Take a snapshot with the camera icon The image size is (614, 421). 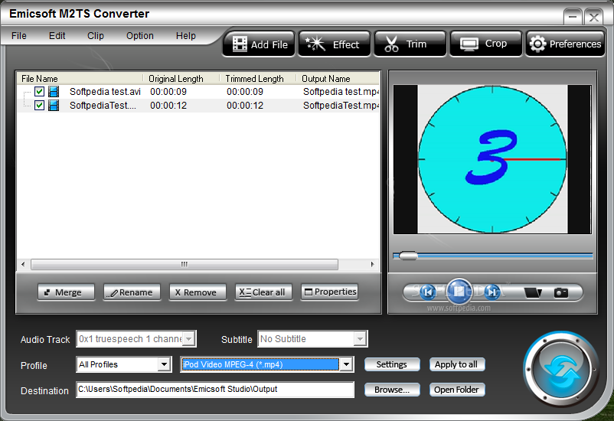point(560,292)
